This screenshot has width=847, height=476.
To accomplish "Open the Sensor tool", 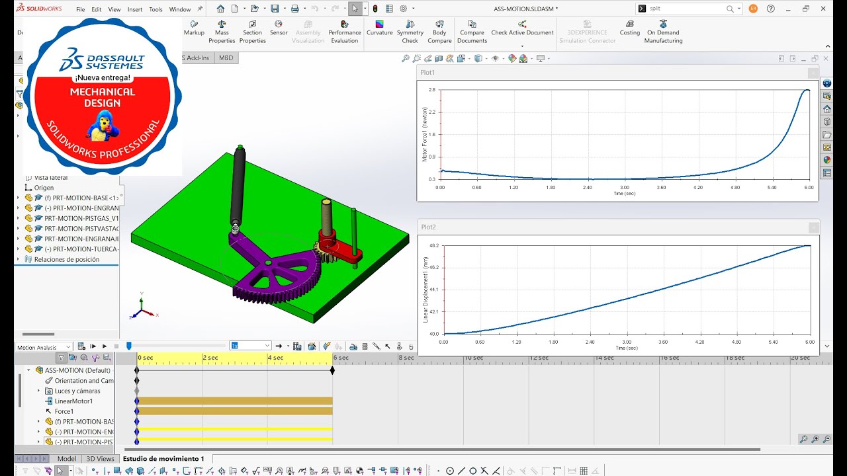I will pos(279,28).
